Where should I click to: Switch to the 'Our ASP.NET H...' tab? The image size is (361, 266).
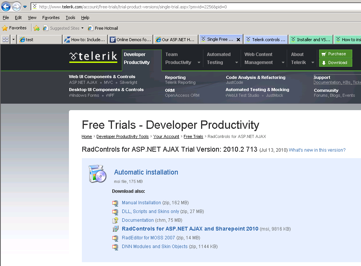click(175, 39)
